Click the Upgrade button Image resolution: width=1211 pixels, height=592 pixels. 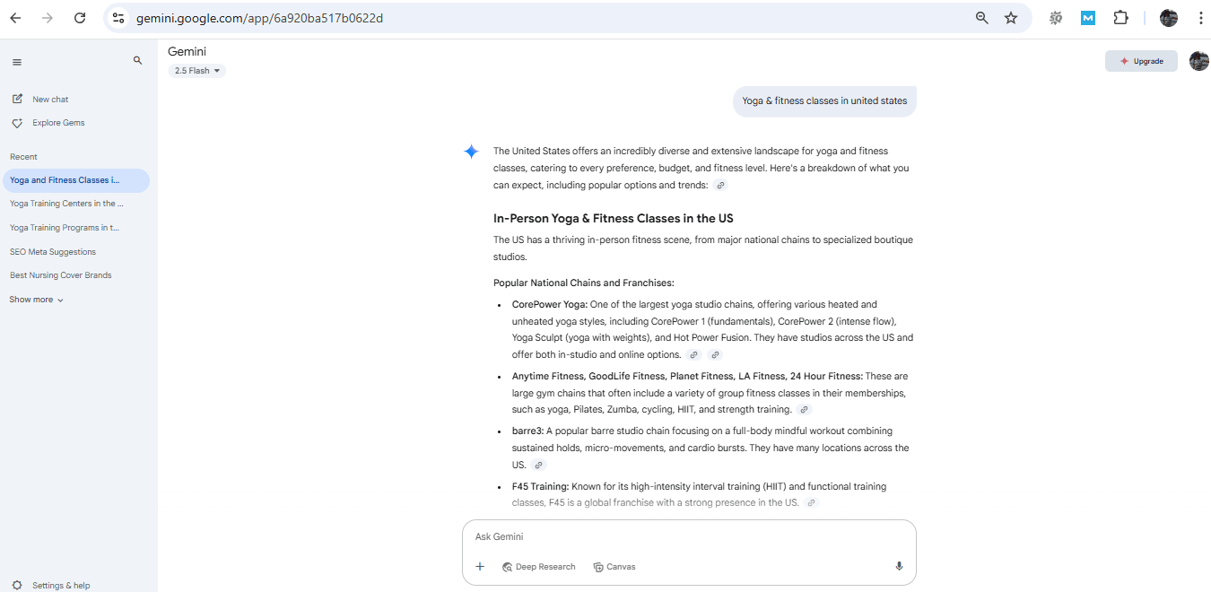(x=1141, y=61)
